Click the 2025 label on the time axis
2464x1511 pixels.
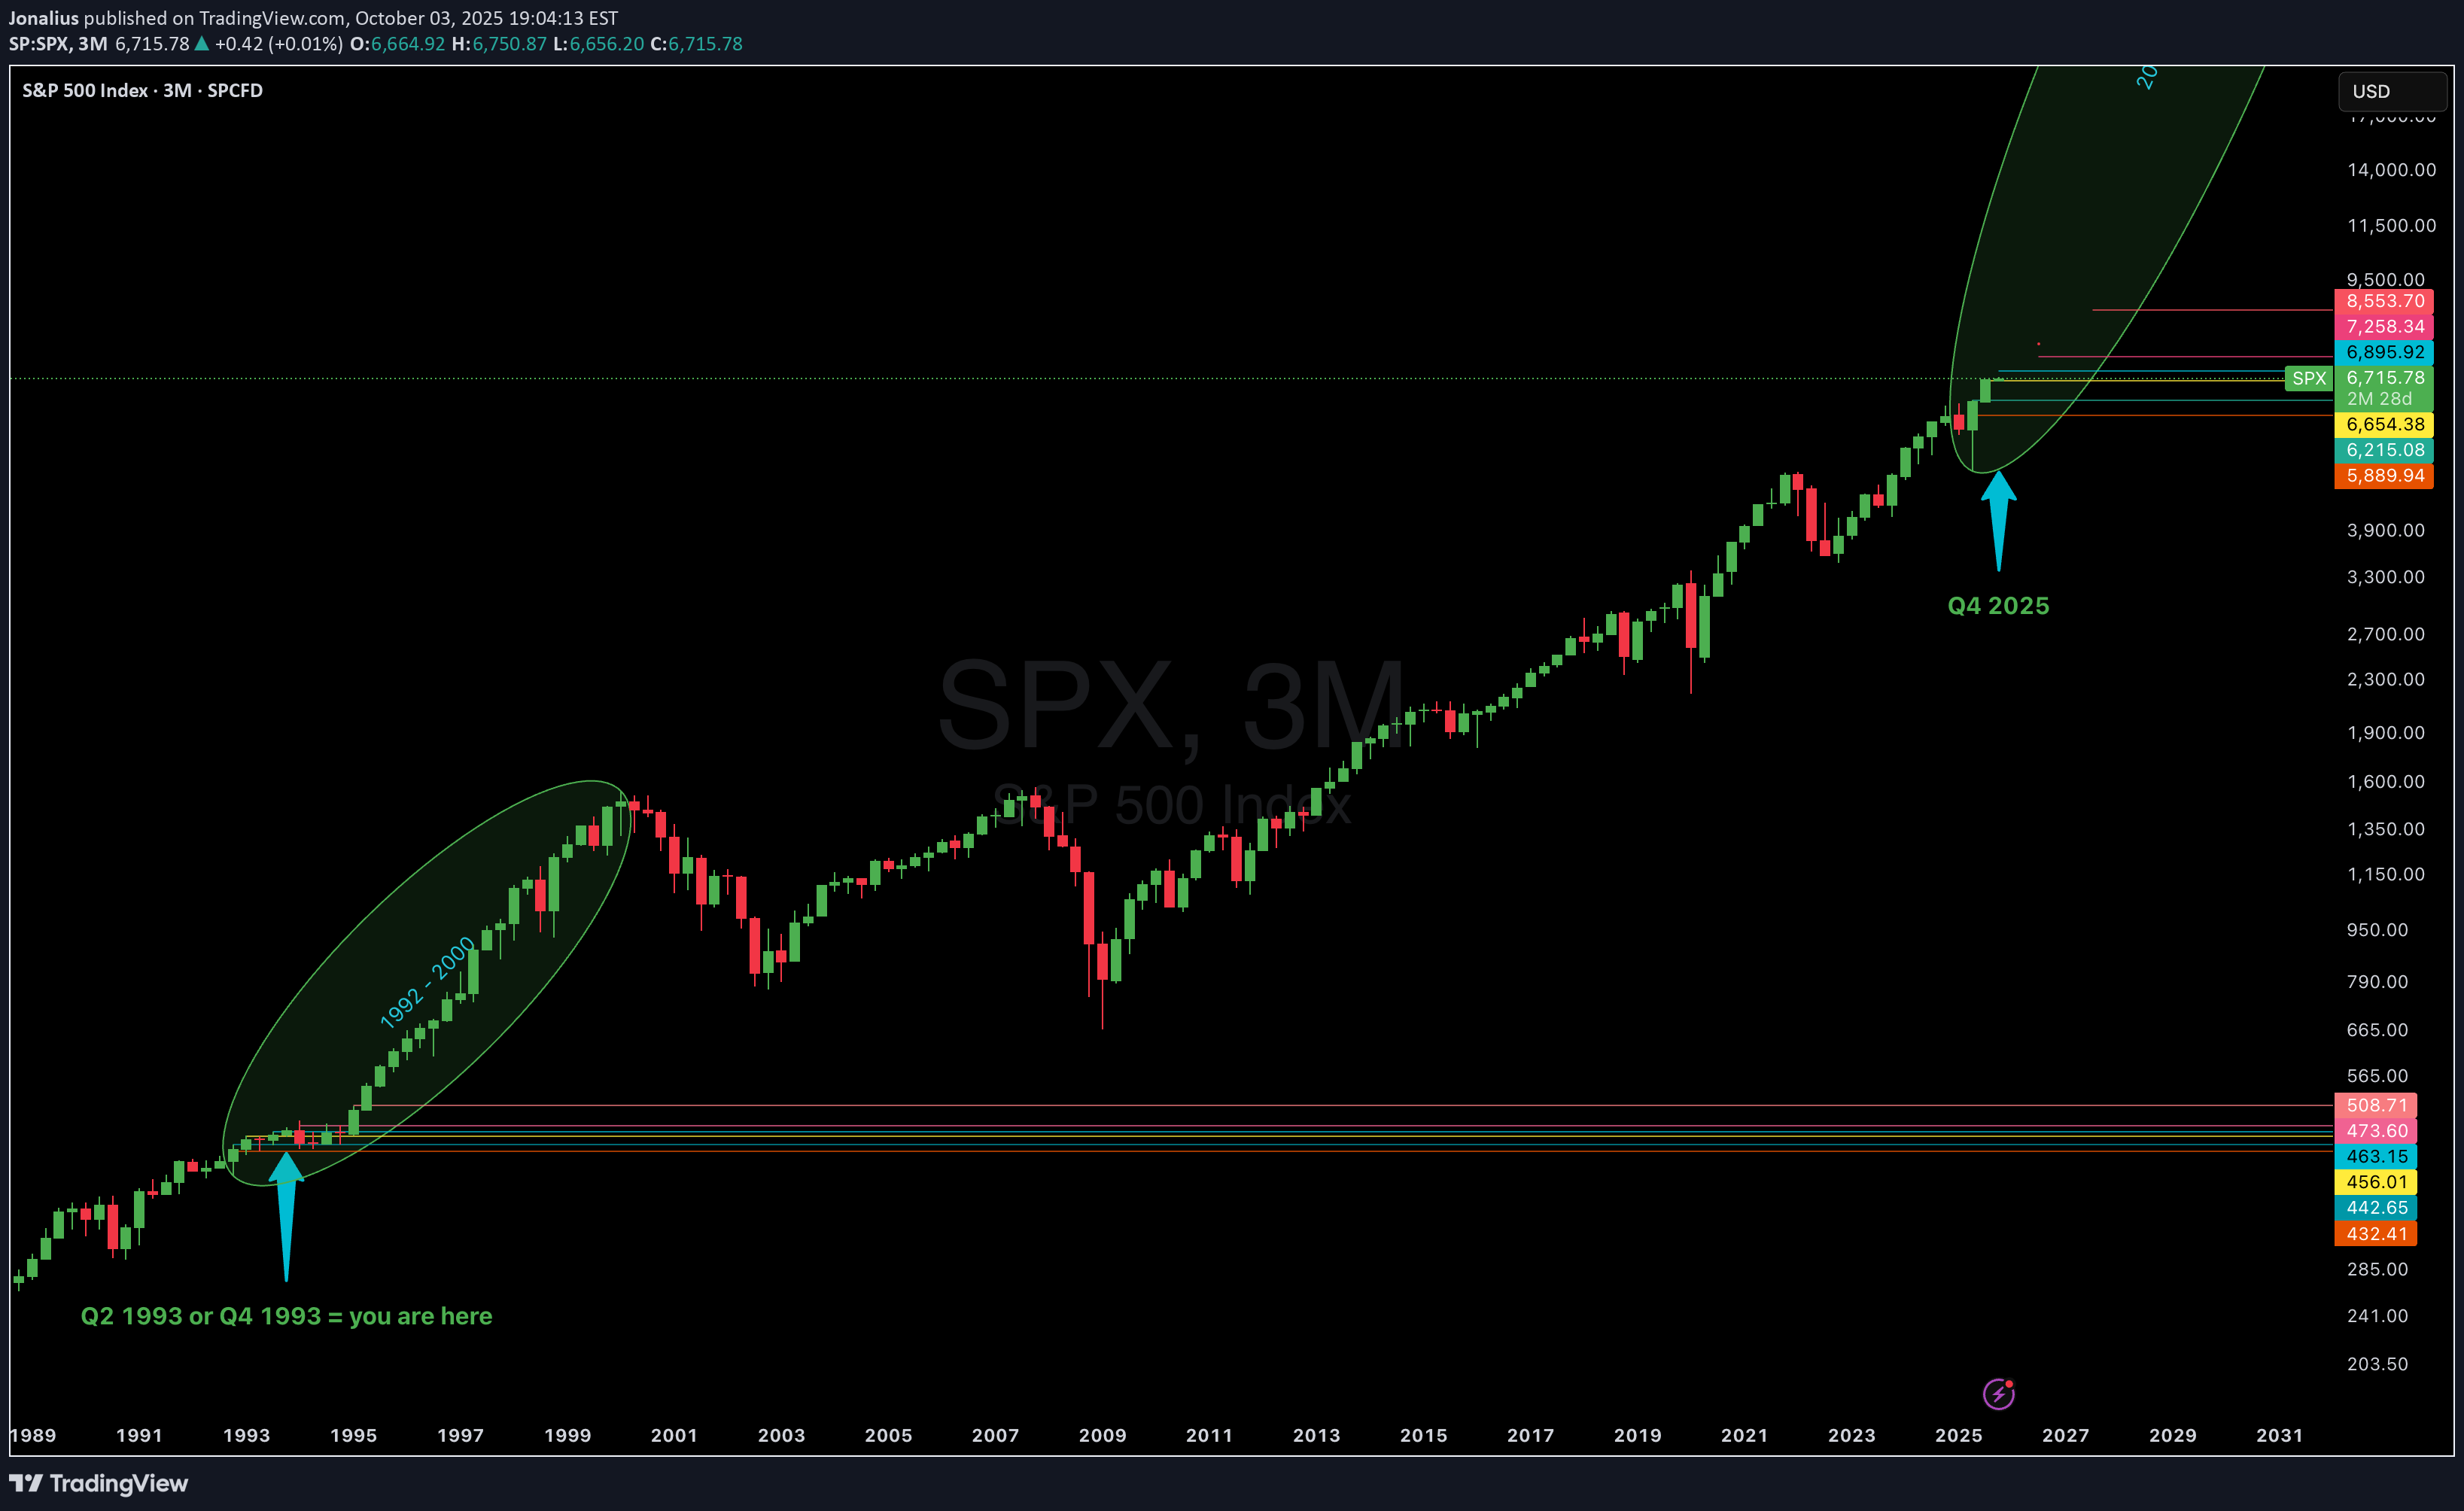[1958, 1435]
